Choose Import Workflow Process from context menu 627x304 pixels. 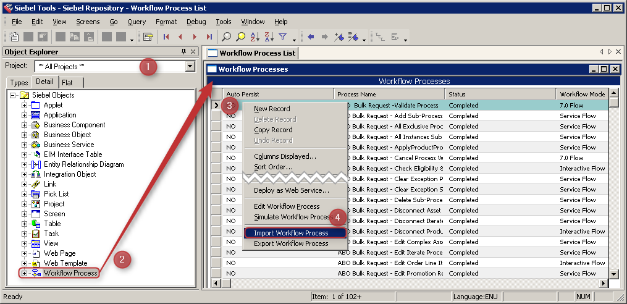(295, 233)
